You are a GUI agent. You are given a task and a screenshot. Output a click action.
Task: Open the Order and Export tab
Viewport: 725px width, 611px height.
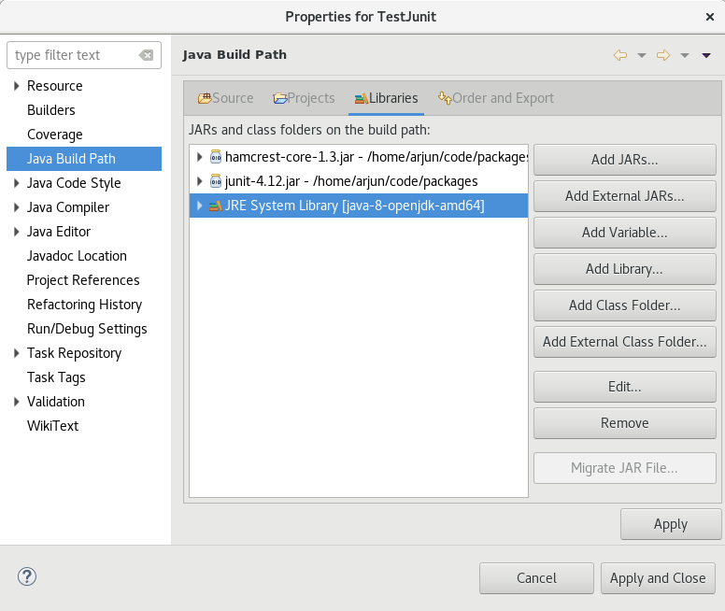(x=495, y=98)
